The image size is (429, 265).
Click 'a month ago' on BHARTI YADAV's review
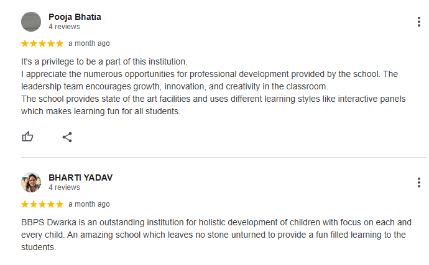click(x=89, y=204)
